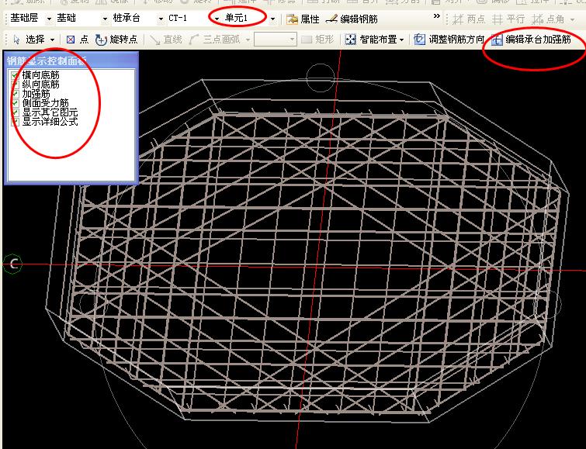Open the 属性 properties tool

(x=303, y=19)
